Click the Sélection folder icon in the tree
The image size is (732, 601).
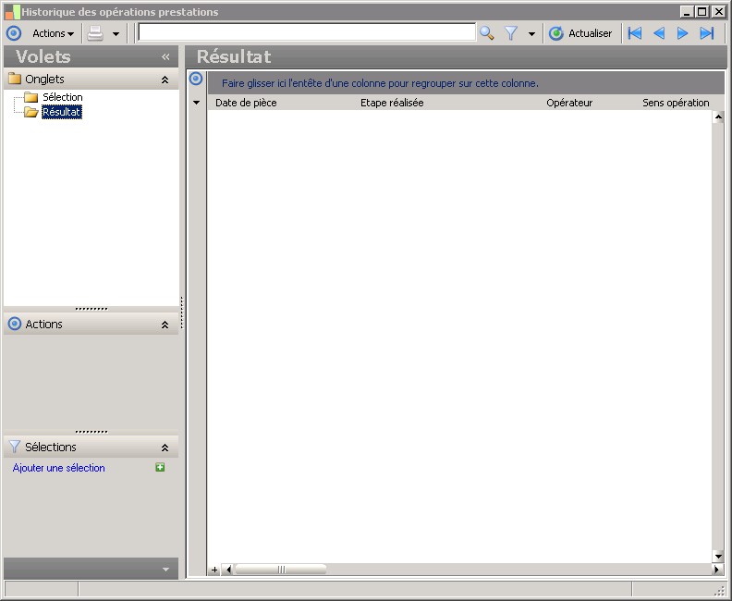(31, 97)
